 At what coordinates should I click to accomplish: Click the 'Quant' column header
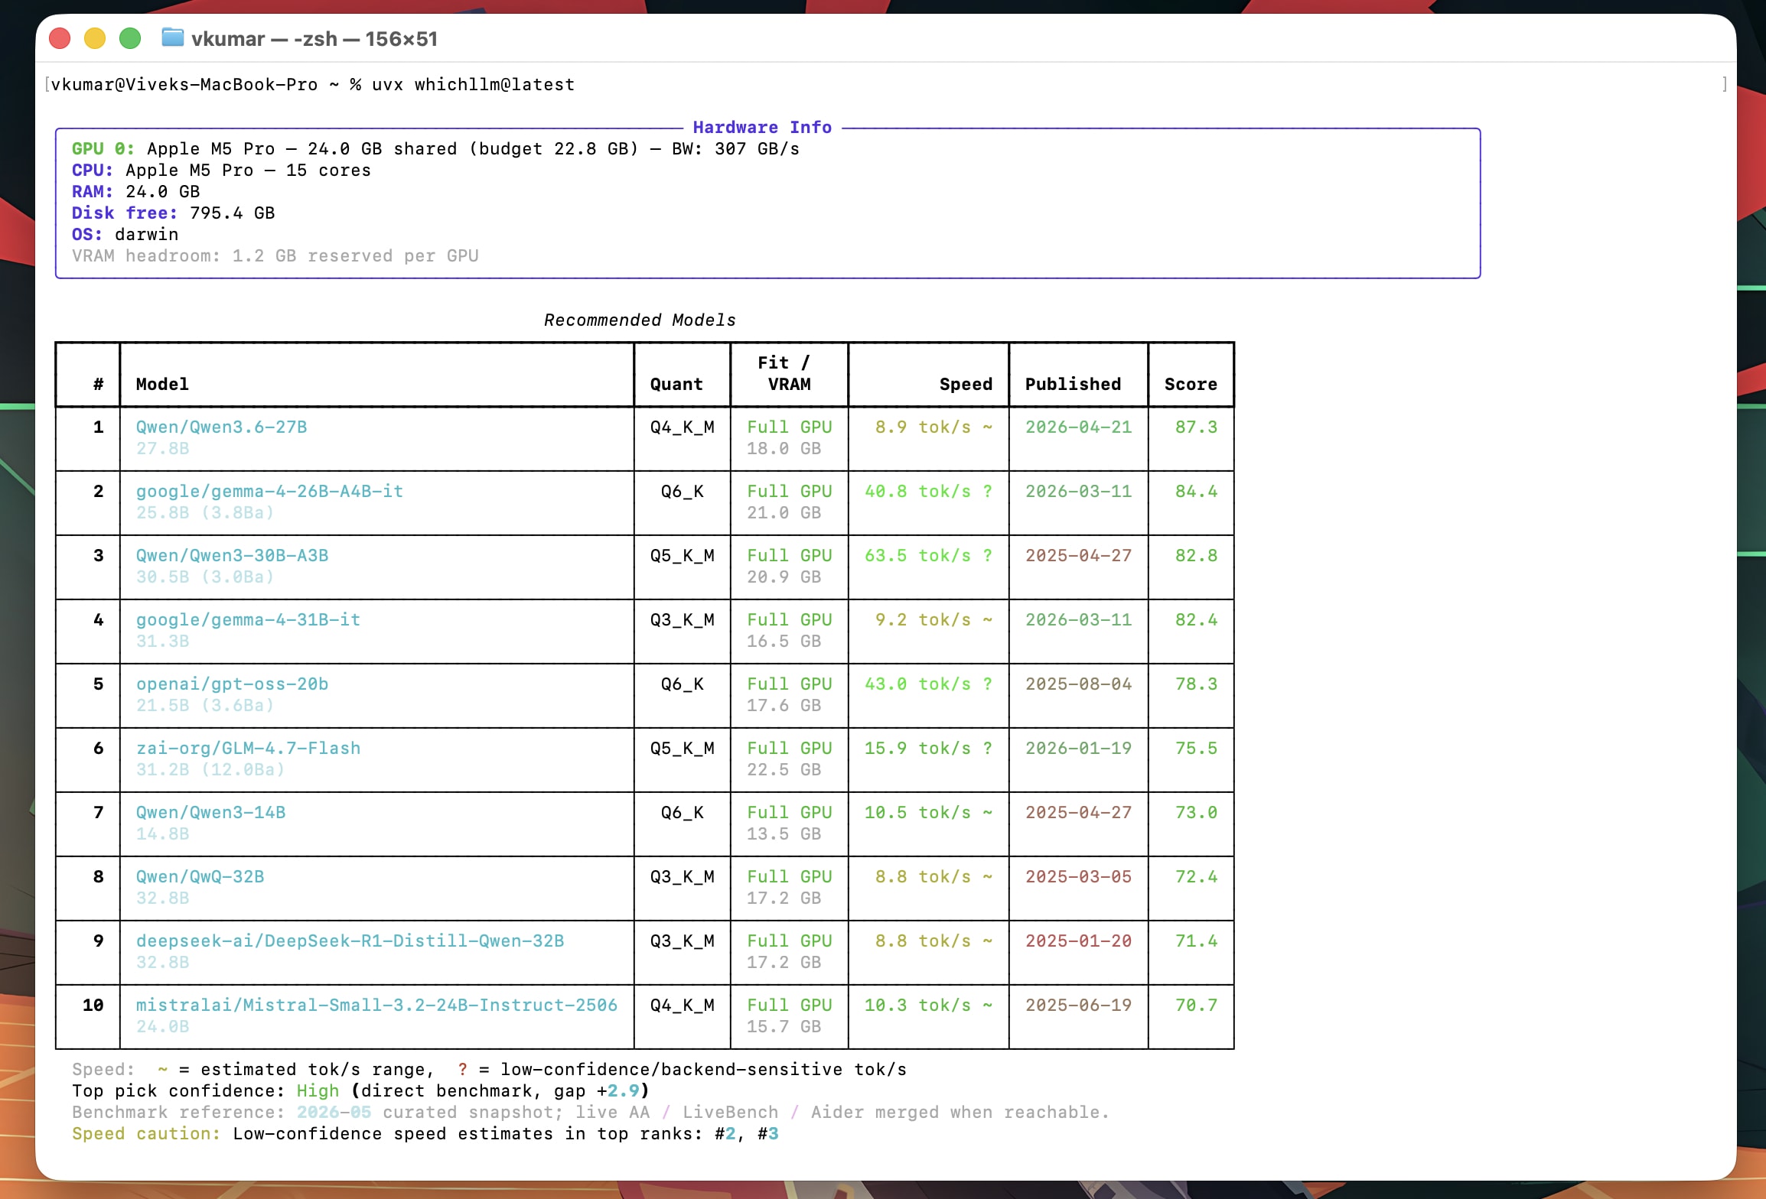point(676,385)
